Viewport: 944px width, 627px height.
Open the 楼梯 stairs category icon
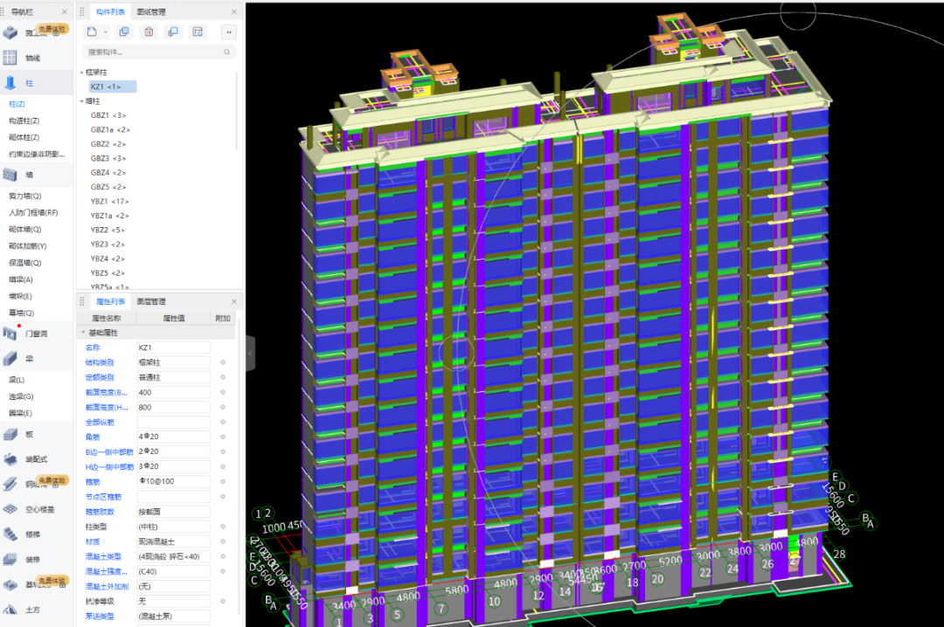[x=10, y=534]
